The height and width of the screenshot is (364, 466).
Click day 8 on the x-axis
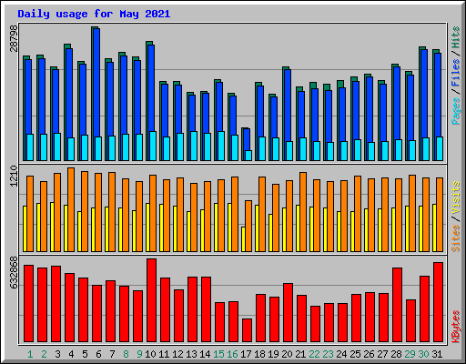pyautogui.click(x=126, y=354)
